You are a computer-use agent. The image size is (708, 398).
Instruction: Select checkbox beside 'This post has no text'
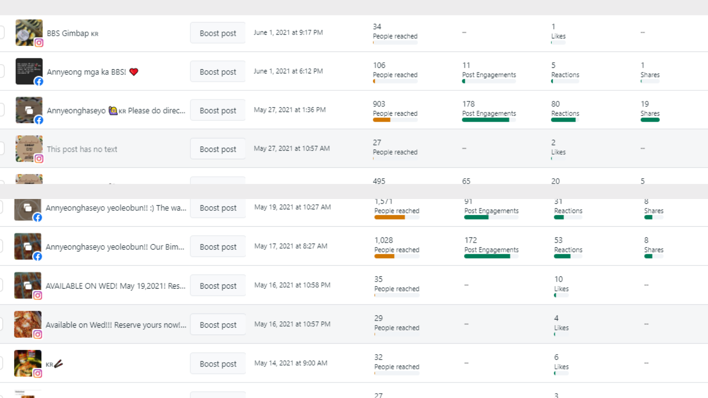[1, 149]
